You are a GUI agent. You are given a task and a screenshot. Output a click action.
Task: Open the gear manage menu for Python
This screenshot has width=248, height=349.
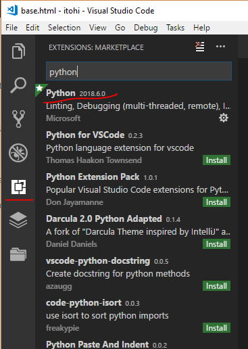click(x=224, y=118)
